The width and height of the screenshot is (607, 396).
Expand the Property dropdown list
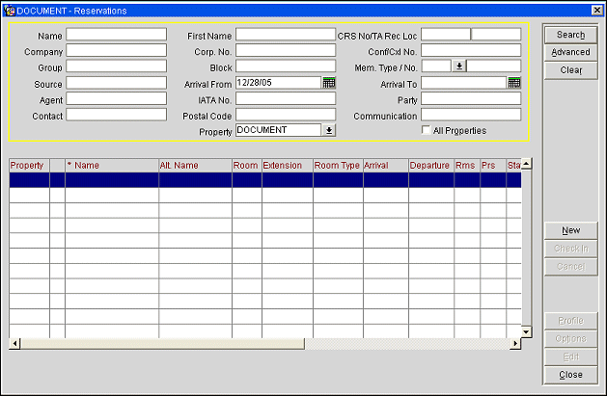[329, 130]
